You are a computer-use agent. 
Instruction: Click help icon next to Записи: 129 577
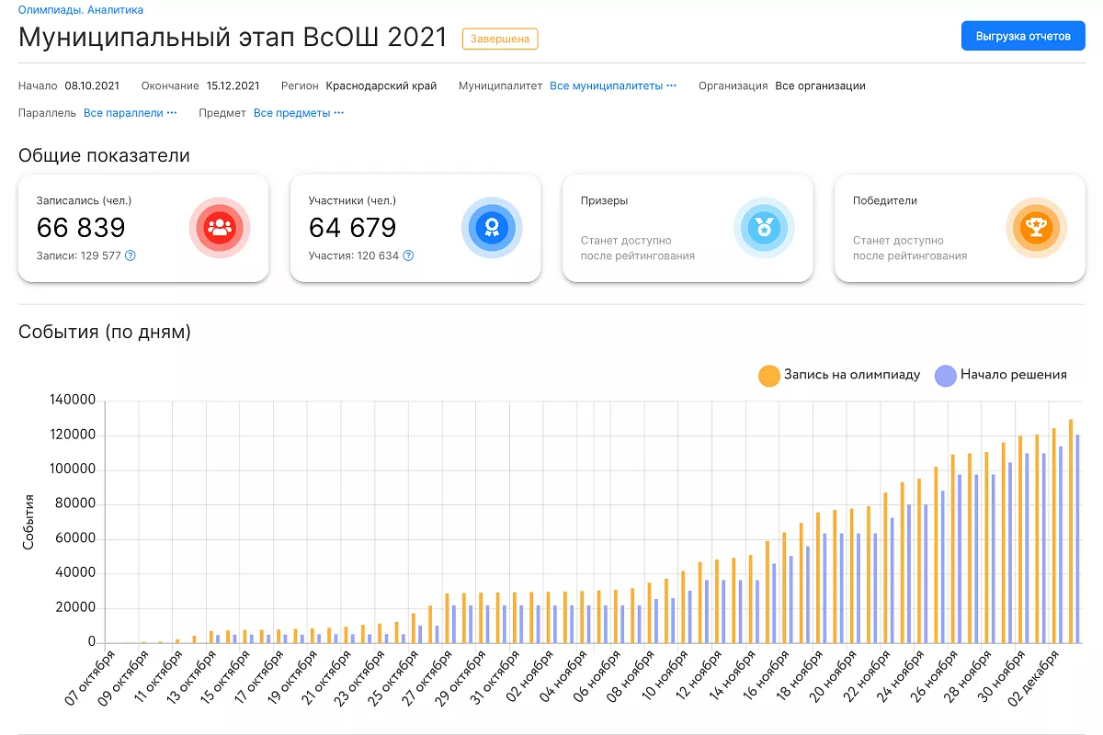pos(131,256)
